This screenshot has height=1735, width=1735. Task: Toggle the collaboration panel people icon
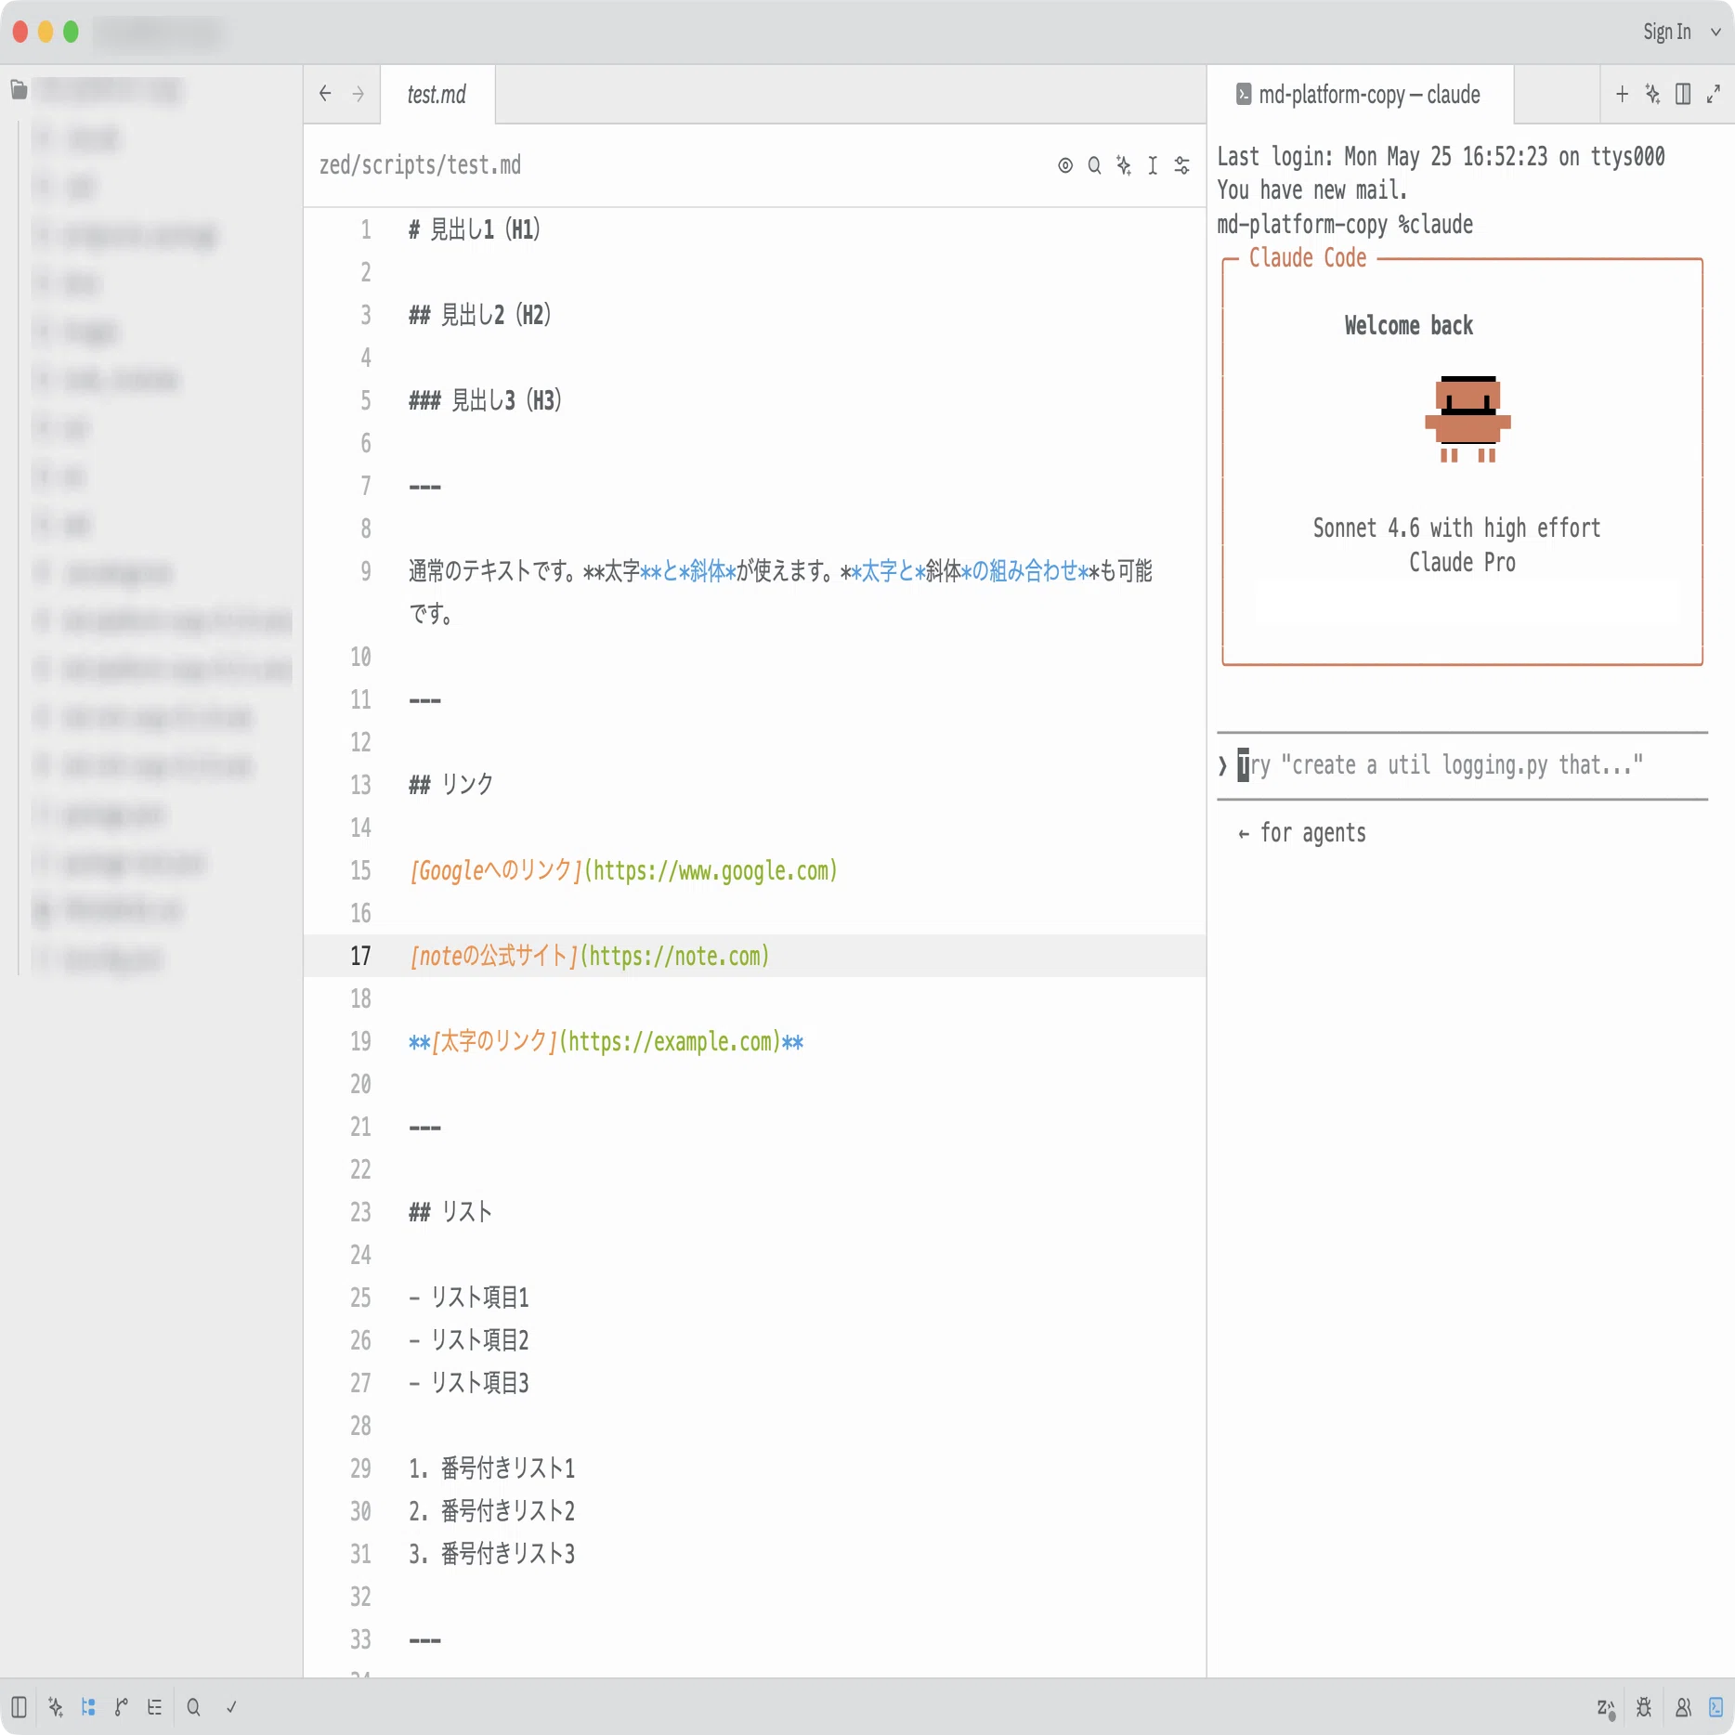click(x=1683, y=1707)
